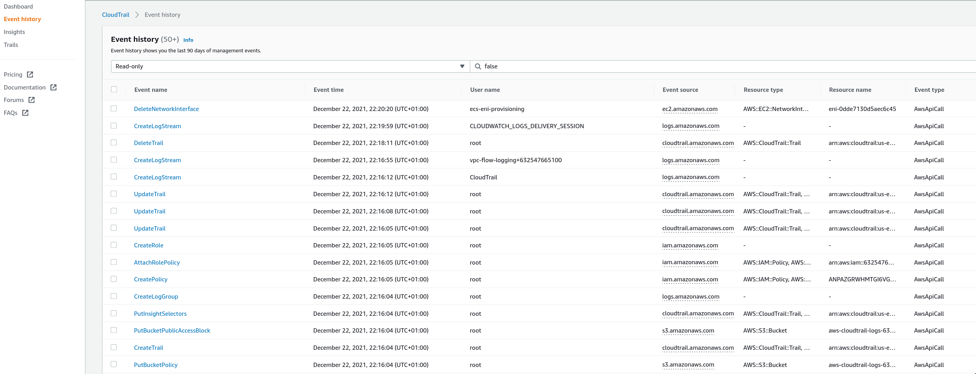Select Event history in the sidebar

(x=22, y=19)
